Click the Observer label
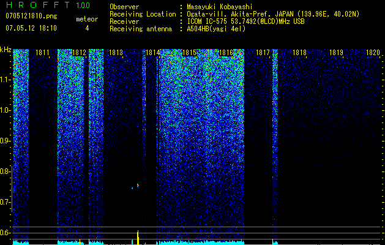 tap(124, 7)
